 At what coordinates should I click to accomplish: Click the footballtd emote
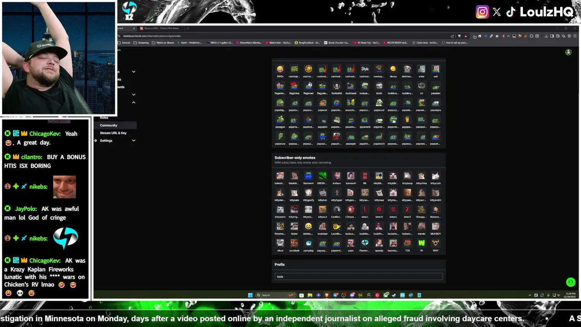337,86
